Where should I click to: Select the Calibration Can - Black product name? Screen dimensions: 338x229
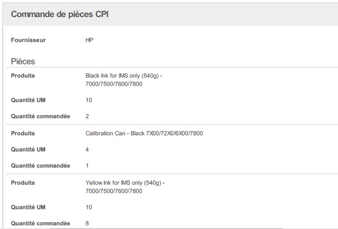tap(144, 133)
